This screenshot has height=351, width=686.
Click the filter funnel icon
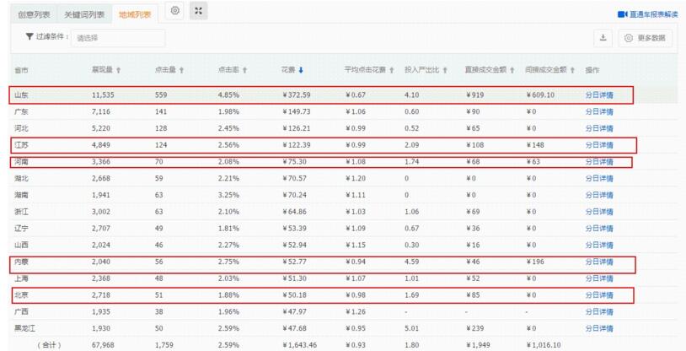tap(29, 37)
